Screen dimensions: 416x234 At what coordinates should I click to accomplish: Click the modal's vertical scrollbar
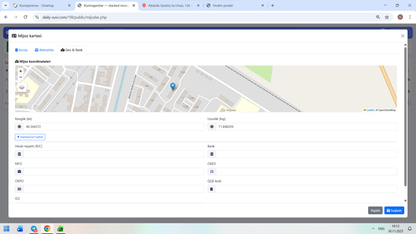(405, 117)
